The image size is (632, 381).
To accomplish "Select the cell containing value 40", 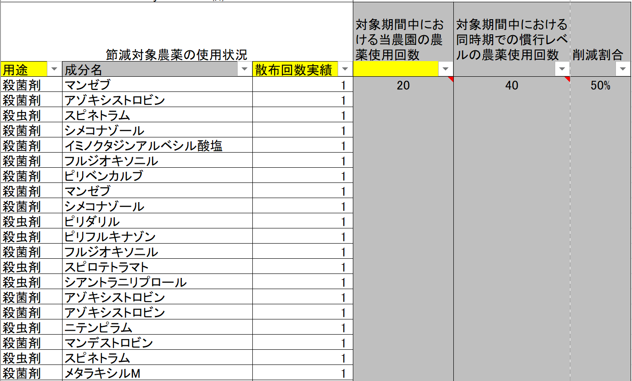I will click(x=511, y=85).
